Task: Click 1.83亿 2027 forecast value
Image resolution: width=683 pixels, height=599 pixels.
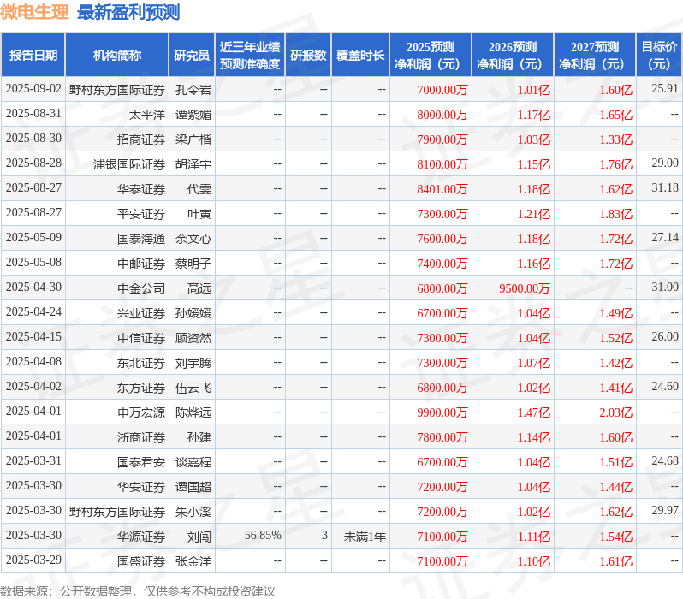Action: [616, 214]
